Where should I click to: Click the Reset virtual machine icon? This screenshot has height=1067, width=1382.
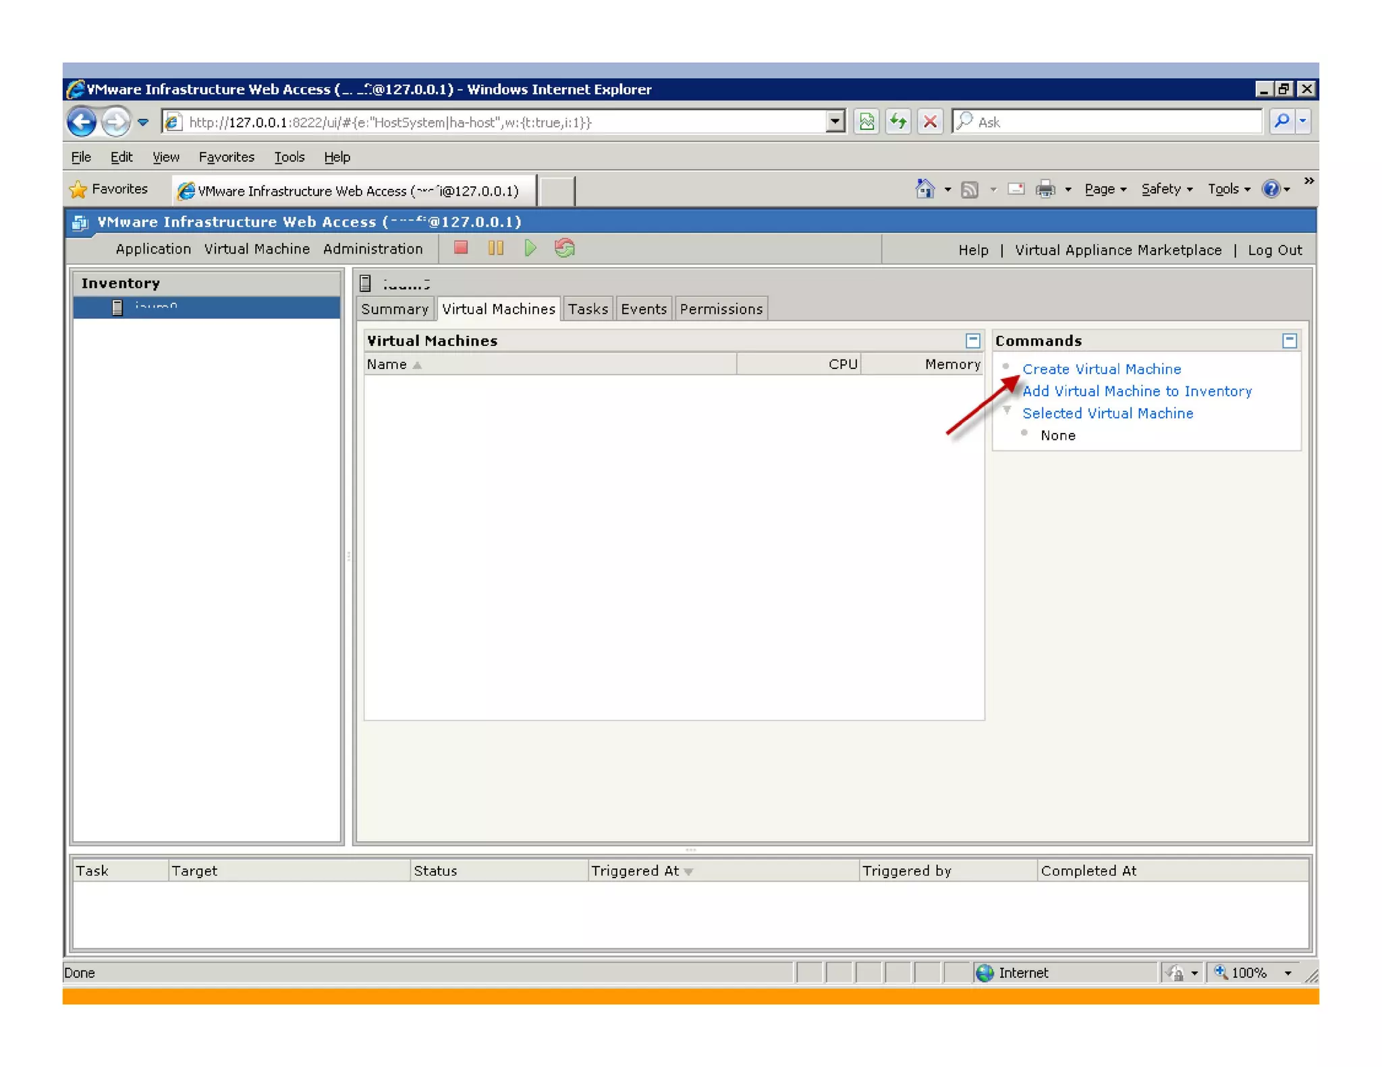564,248
